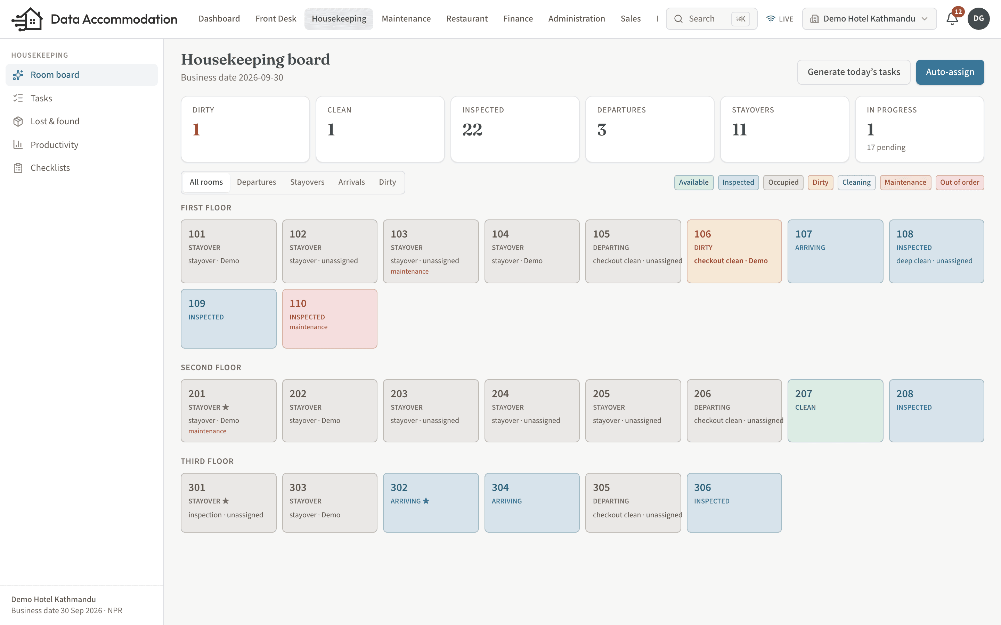
Task: Click the Room board sparkle icon
Action: point(18,75)
